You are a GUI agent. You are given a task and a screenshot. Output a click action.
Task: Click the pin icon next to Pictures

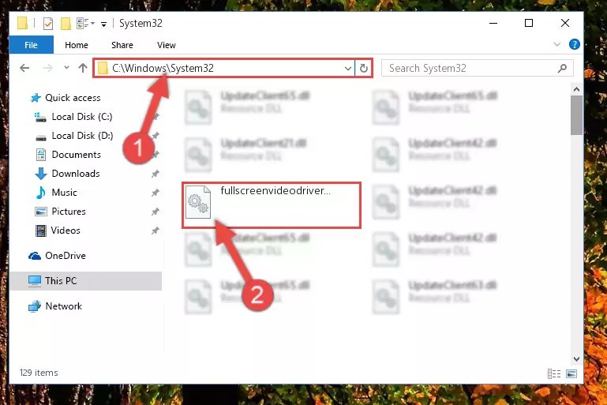(x=155, y=212)
